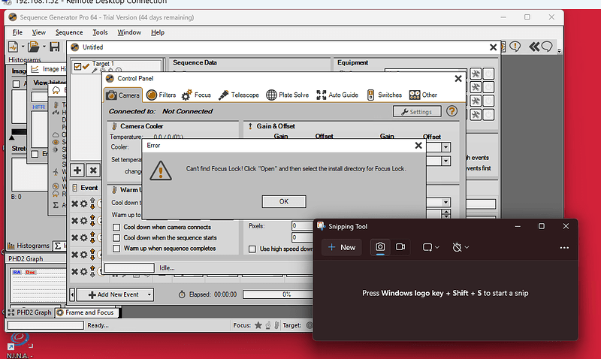
Task: Open the Focus tab in Control Panel
Action: click(x=196, y=95)
